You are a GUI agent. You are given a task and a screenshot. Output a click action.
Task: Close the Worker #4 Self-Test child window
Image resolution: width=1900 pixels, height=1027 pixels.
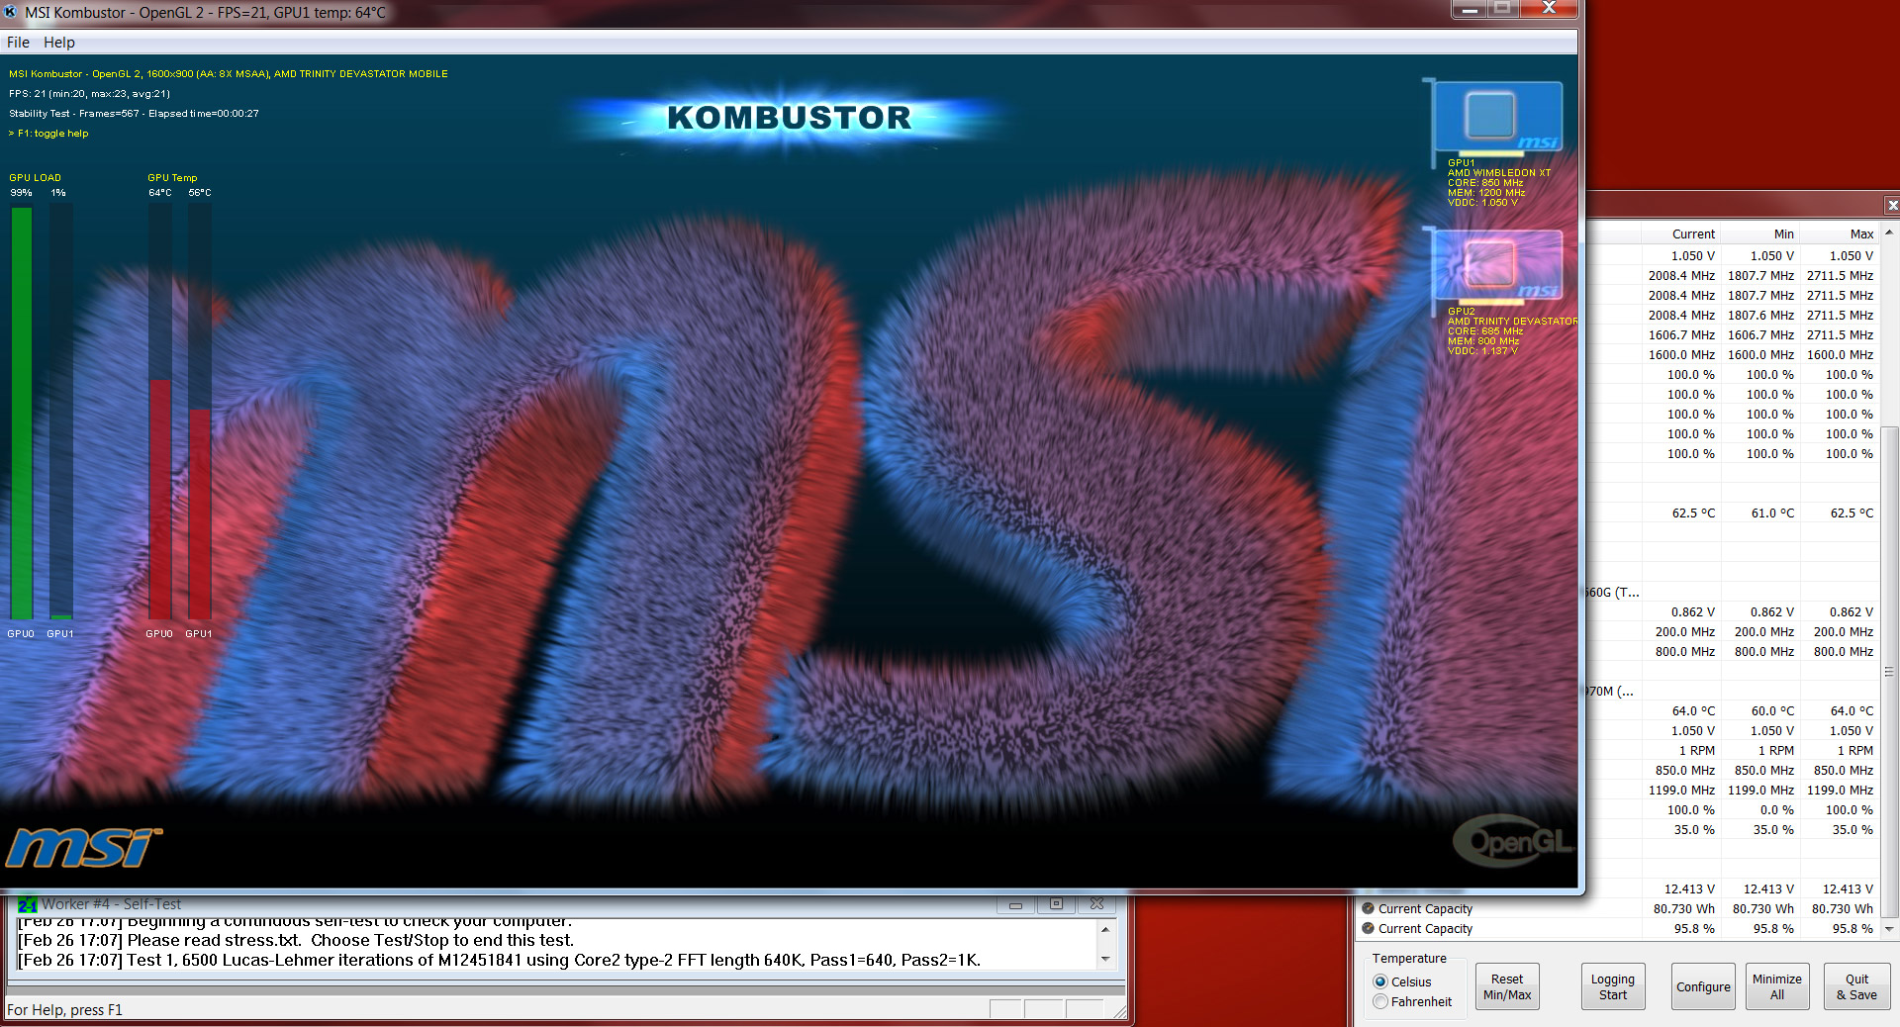click(1096, 904)
